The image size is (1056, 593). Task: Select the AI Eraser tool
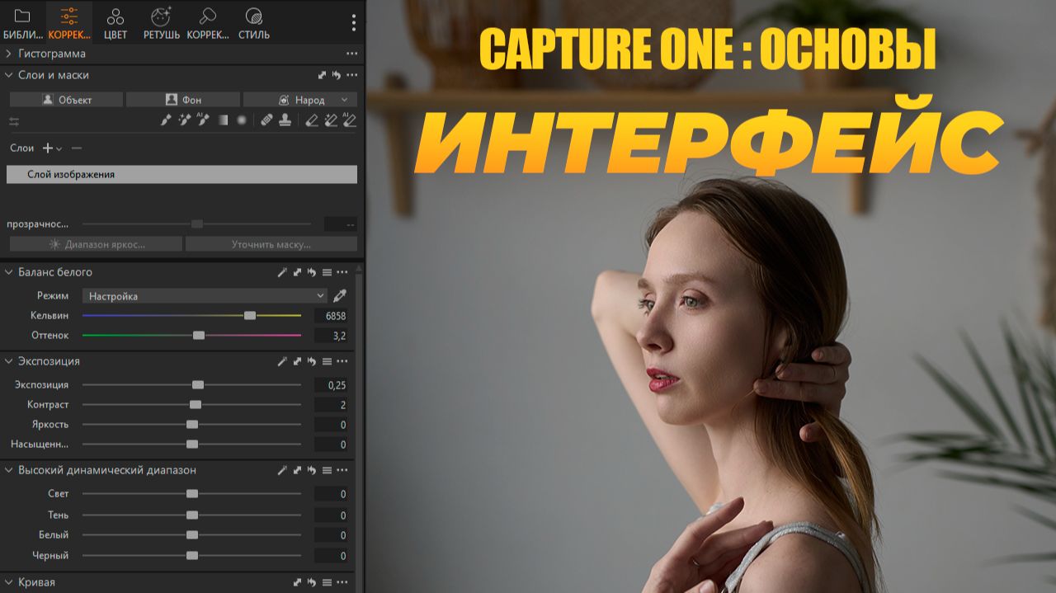click(349, 120)
